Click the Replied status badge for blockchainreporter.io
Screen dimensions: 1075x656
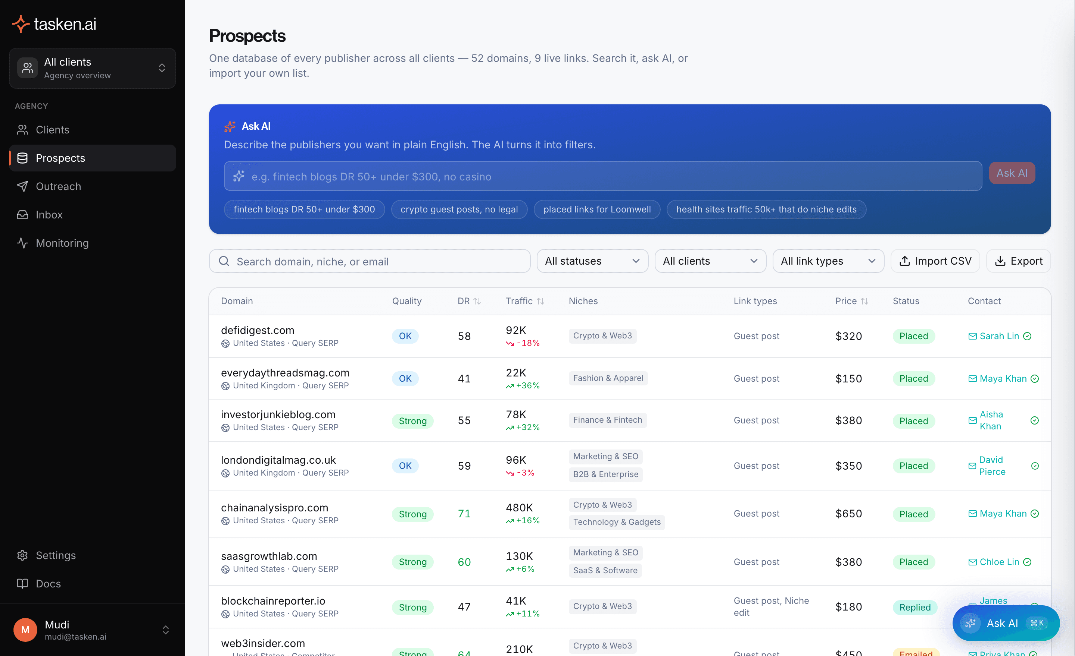point(915,607)
